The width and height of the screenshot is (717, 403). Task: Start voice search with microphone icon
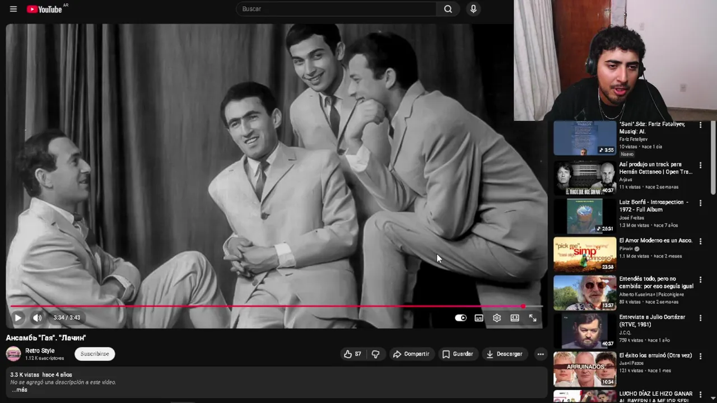point(473,9)
